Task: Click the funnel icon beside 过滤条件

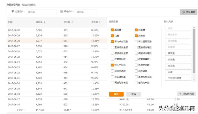Action: tap(13, 11)
